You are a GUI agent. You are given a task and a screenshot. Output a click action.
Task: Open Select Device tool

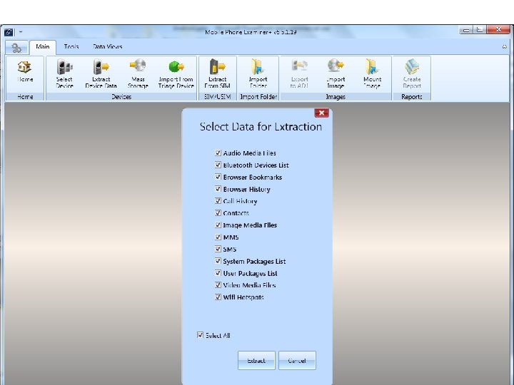tap(64, 73)
